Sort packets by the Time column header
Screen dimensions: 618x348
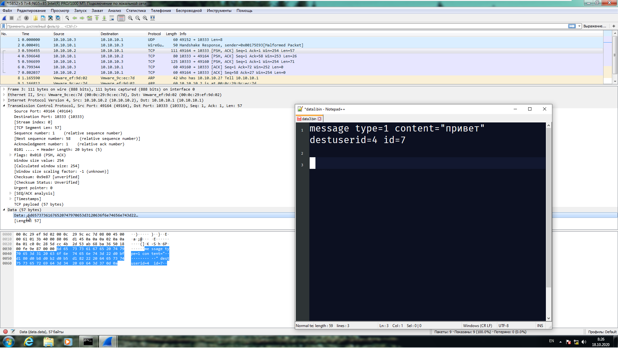[36, 34]
